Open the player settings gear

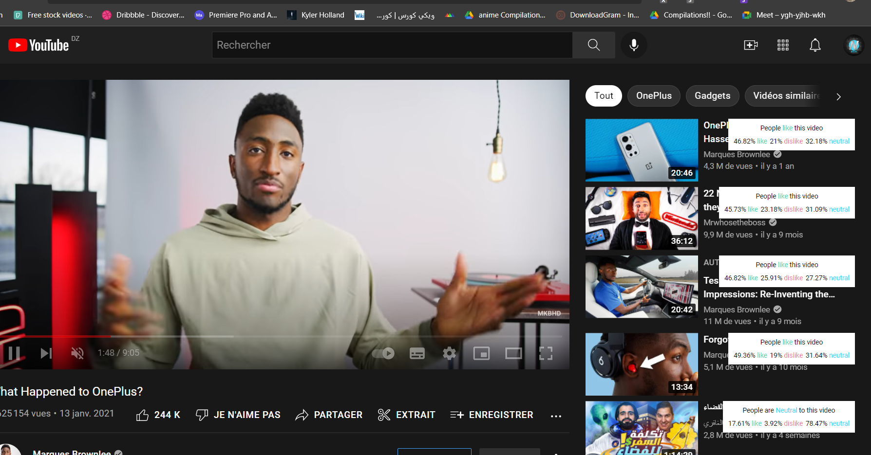pyautogui.click(x=449, y=353)
